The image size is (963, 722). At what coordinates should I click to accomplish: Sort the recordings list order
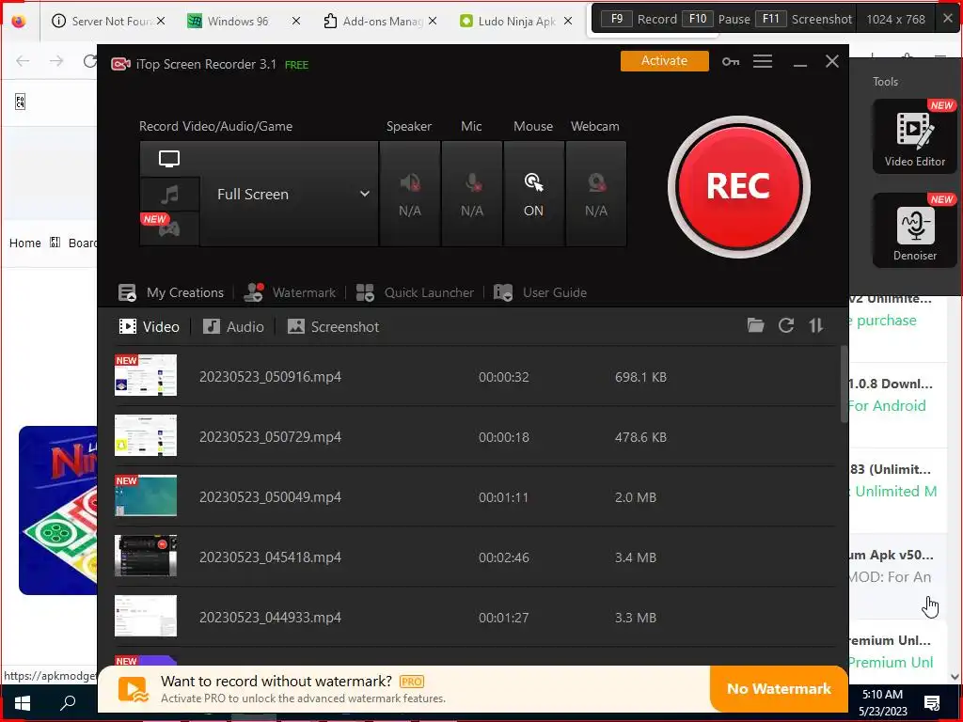pos(816,325)
